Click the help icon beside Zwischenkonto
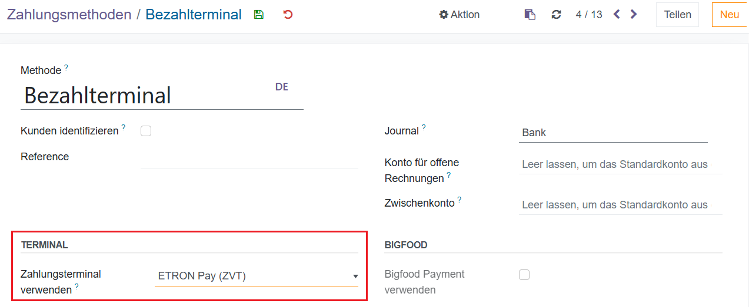 460,200
